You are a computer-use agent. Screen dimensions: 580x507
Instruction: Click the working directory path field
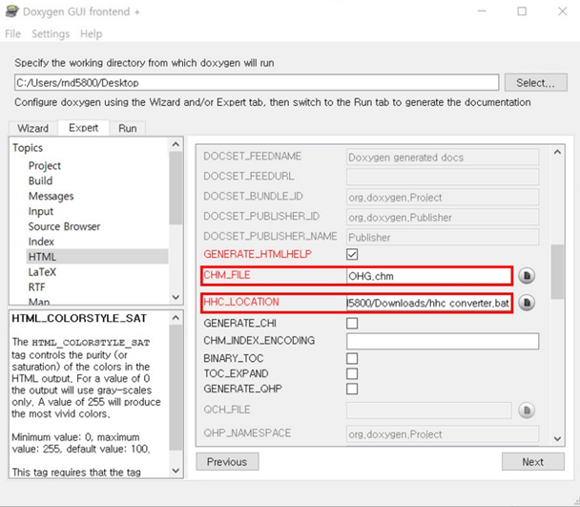[x=257, y=82]
